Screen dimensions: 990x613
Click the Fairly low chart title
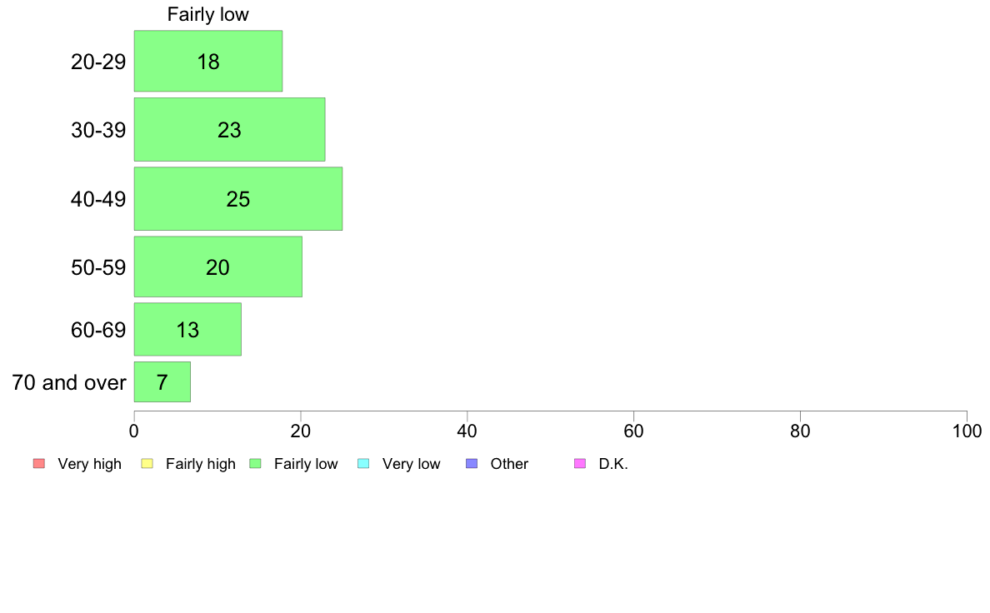pyautogui.click(x=207, y=14)
